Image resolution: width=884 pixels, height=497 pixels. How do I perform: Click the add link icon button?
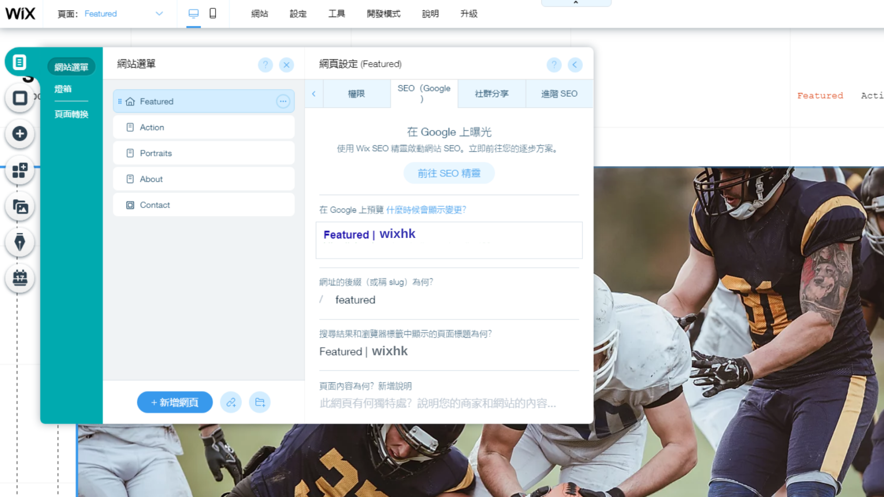(x=231, y=402)
